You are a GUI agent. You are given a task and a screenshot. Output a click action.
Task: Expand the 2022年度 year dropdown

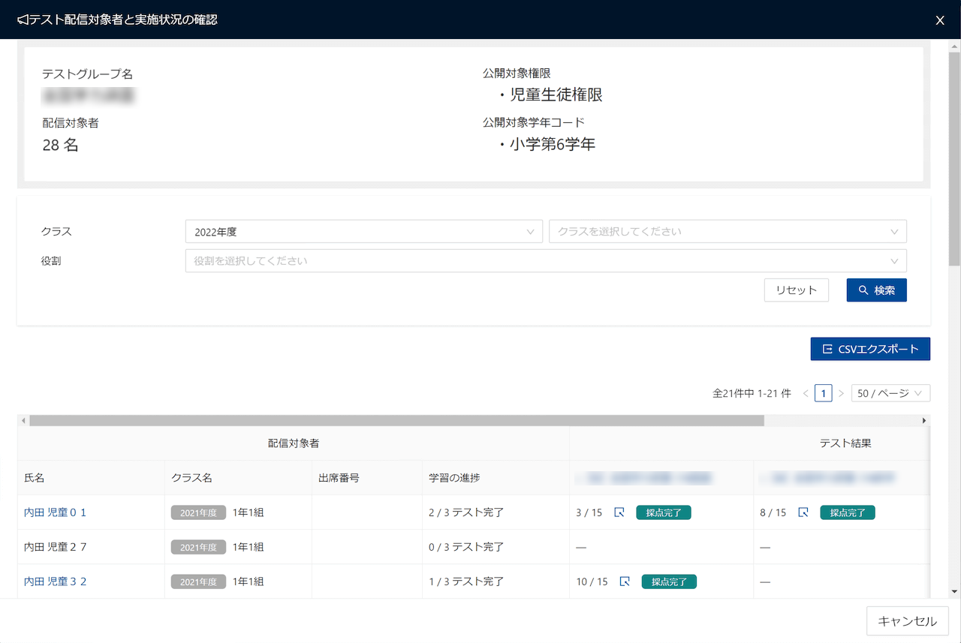(x=363, y=232)
